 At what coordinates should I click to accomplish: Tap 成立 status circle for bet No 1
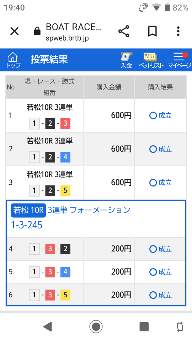153,115
